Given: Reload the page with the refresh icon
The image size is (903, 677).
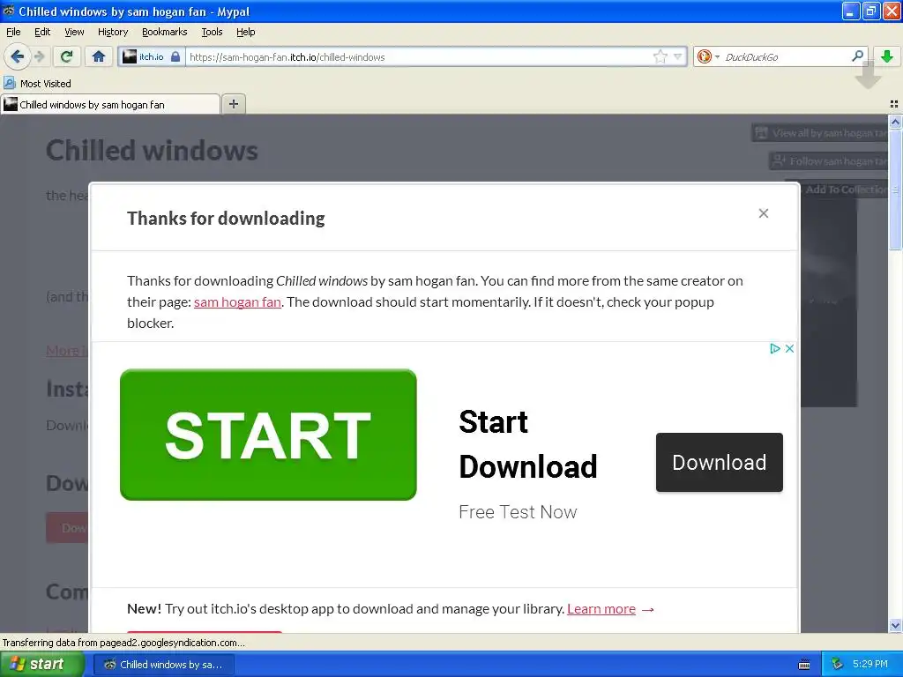Looking at the screenshot, I should click(x=67, y=56).
